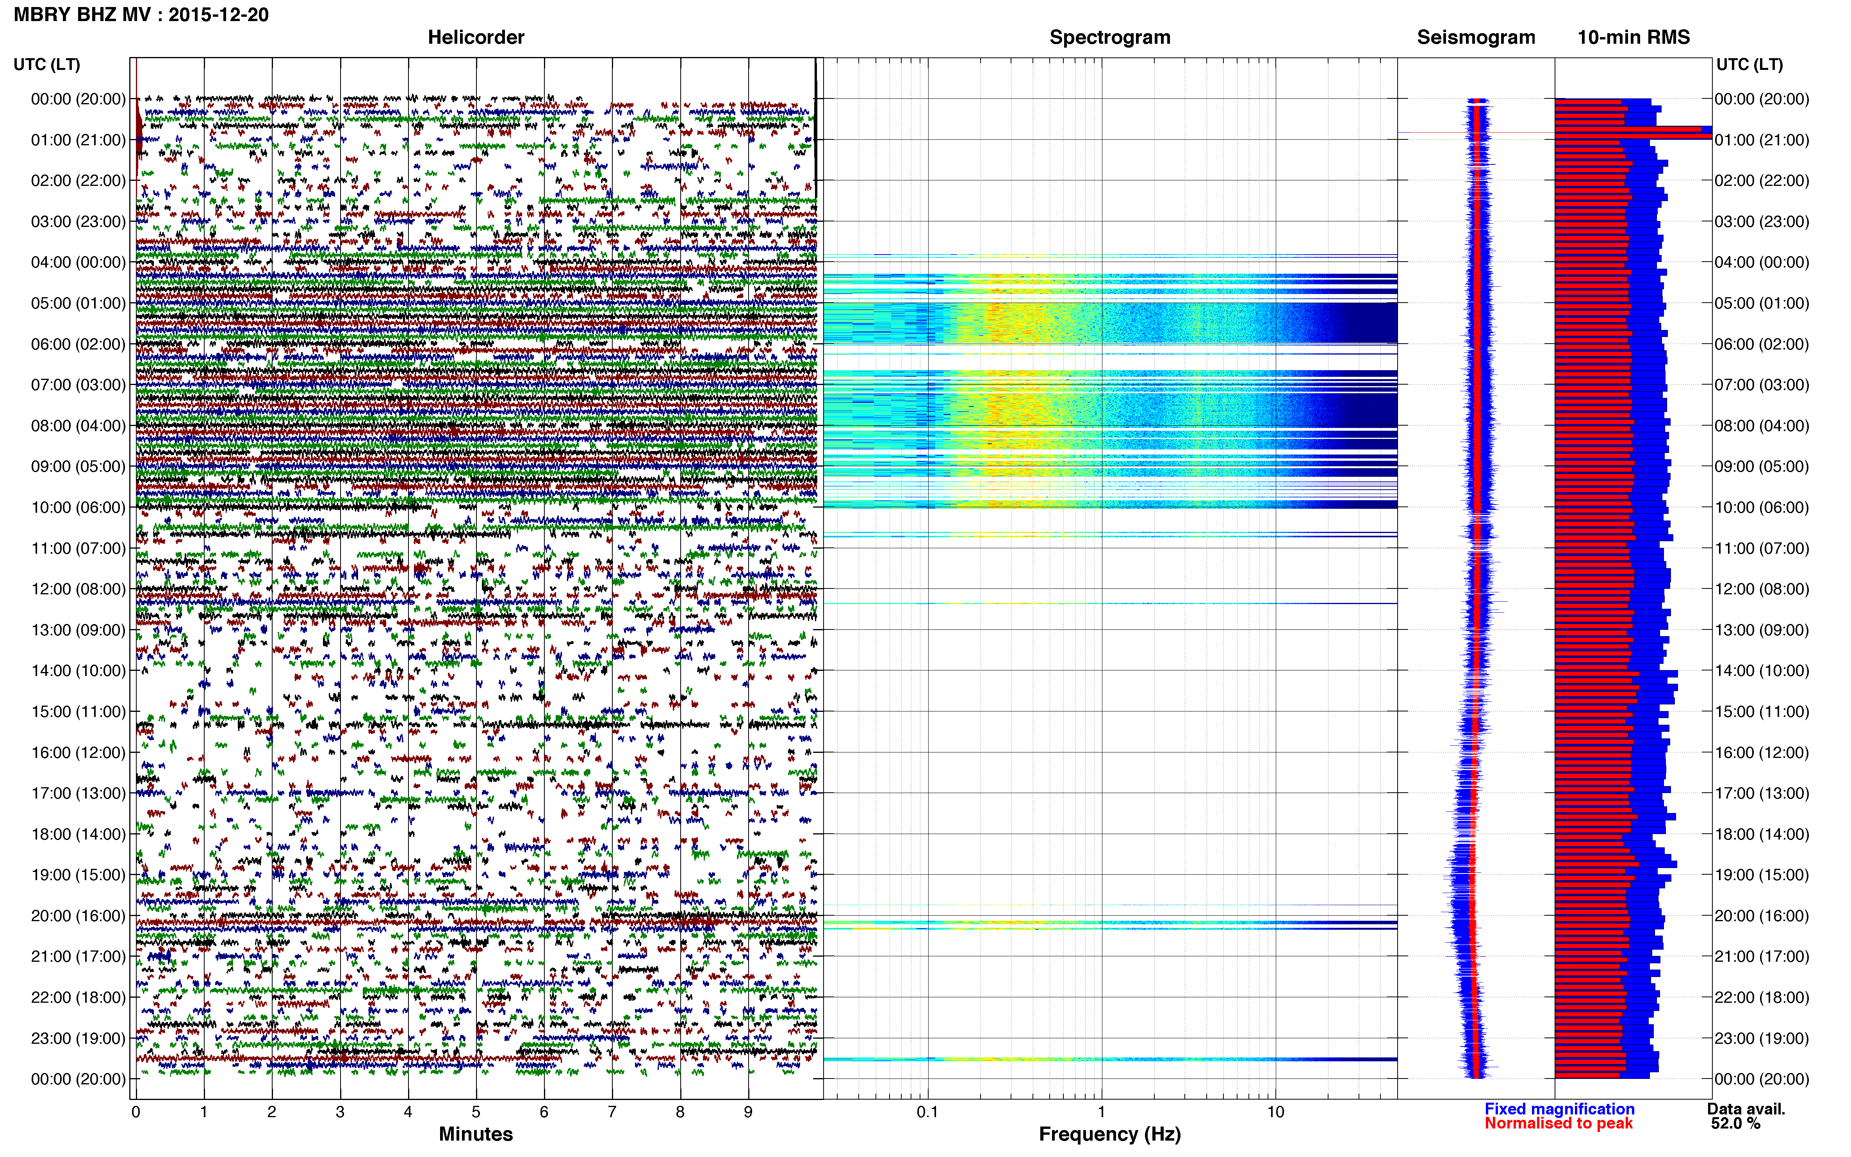Click the 'Spectrogram' panel heading

click(1109, 37)
